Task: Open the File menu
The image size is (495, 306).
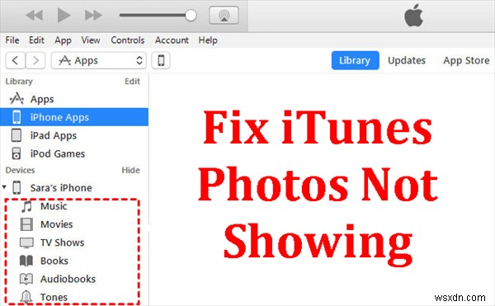Action: (12, 40)
